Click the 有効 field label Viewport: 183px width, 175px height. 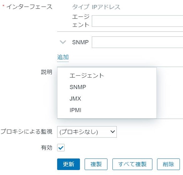coord(47,148)
